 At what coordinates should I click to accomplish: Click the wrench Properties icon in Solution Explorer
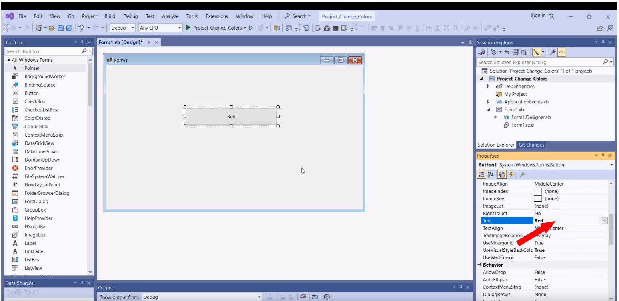(x=553, y=52)
